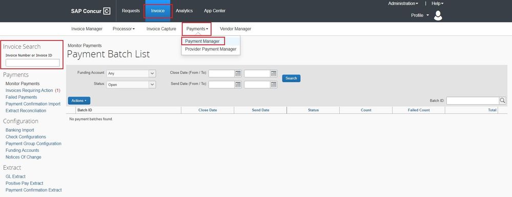
Task: Expand the Actions dropdown button
Action: click(x=79, y=101)
